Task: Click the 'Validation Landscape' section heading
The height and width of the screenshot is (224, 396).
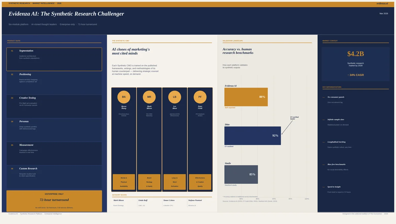Action: click(233, 41)
